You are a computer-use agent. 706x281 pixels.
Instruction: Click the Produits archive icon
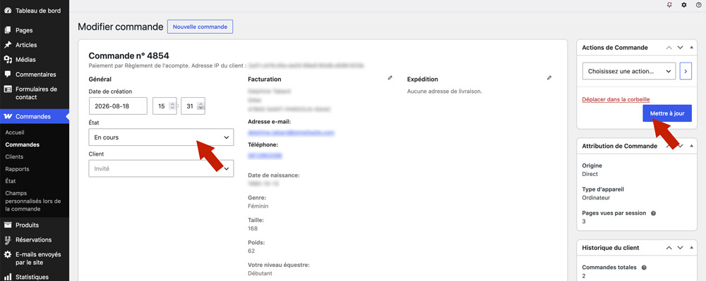[x=7, y=225]
